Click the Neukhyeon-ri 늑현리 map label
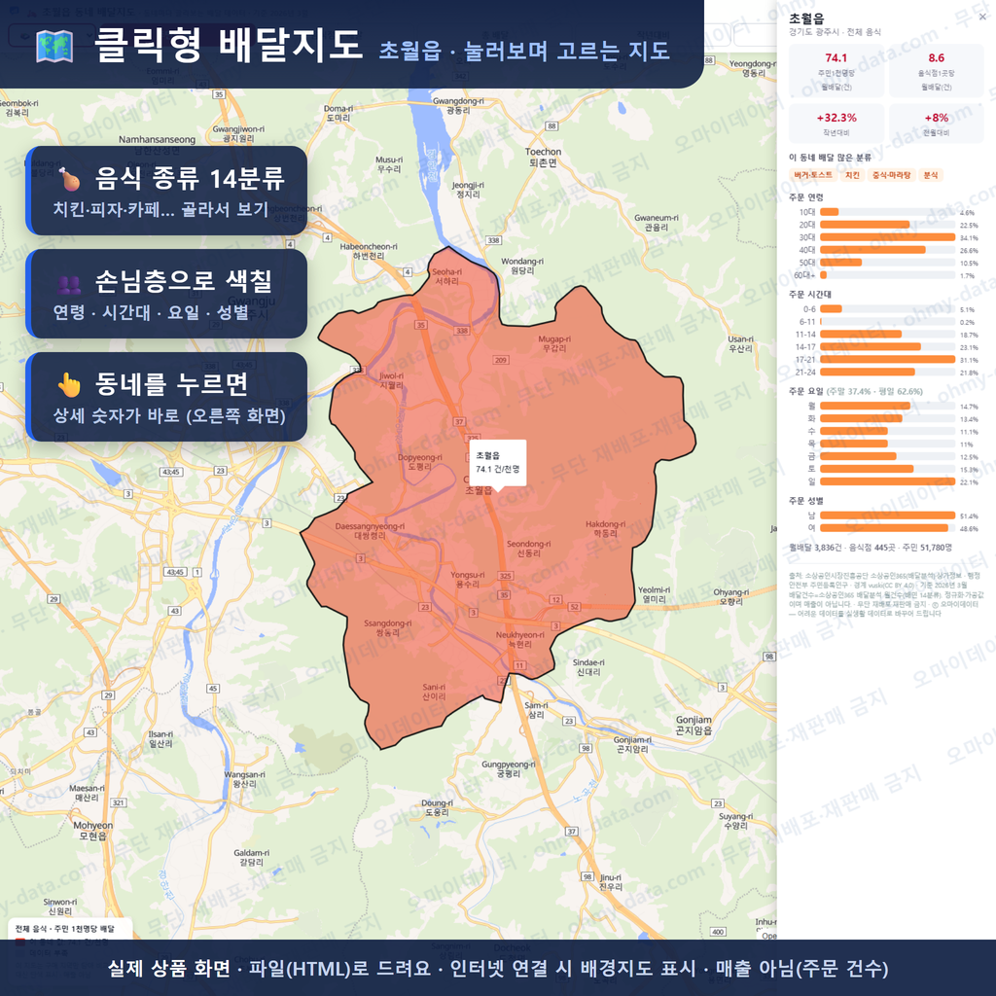Screen dimensions: 996x996 [x=519, y=639]
